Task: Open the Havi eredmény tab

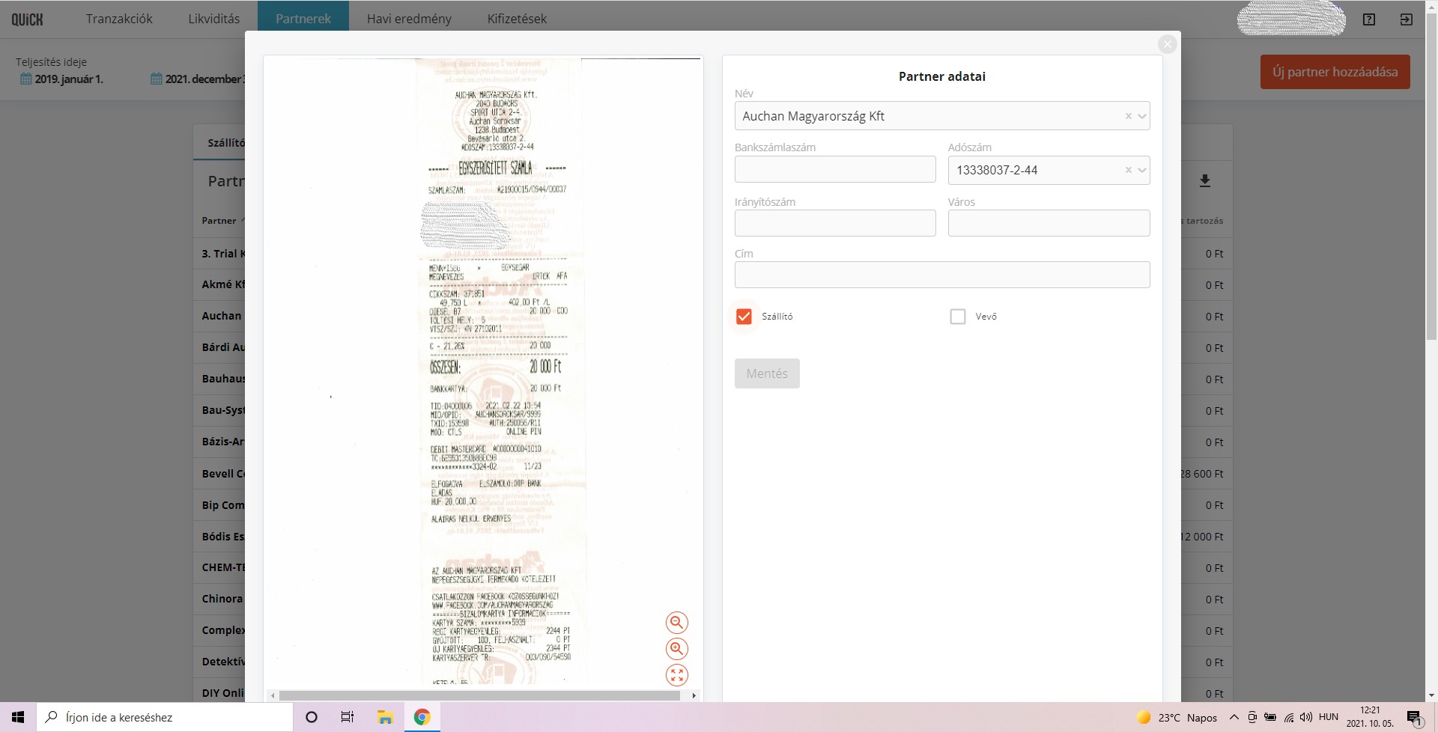Action: 409,19
